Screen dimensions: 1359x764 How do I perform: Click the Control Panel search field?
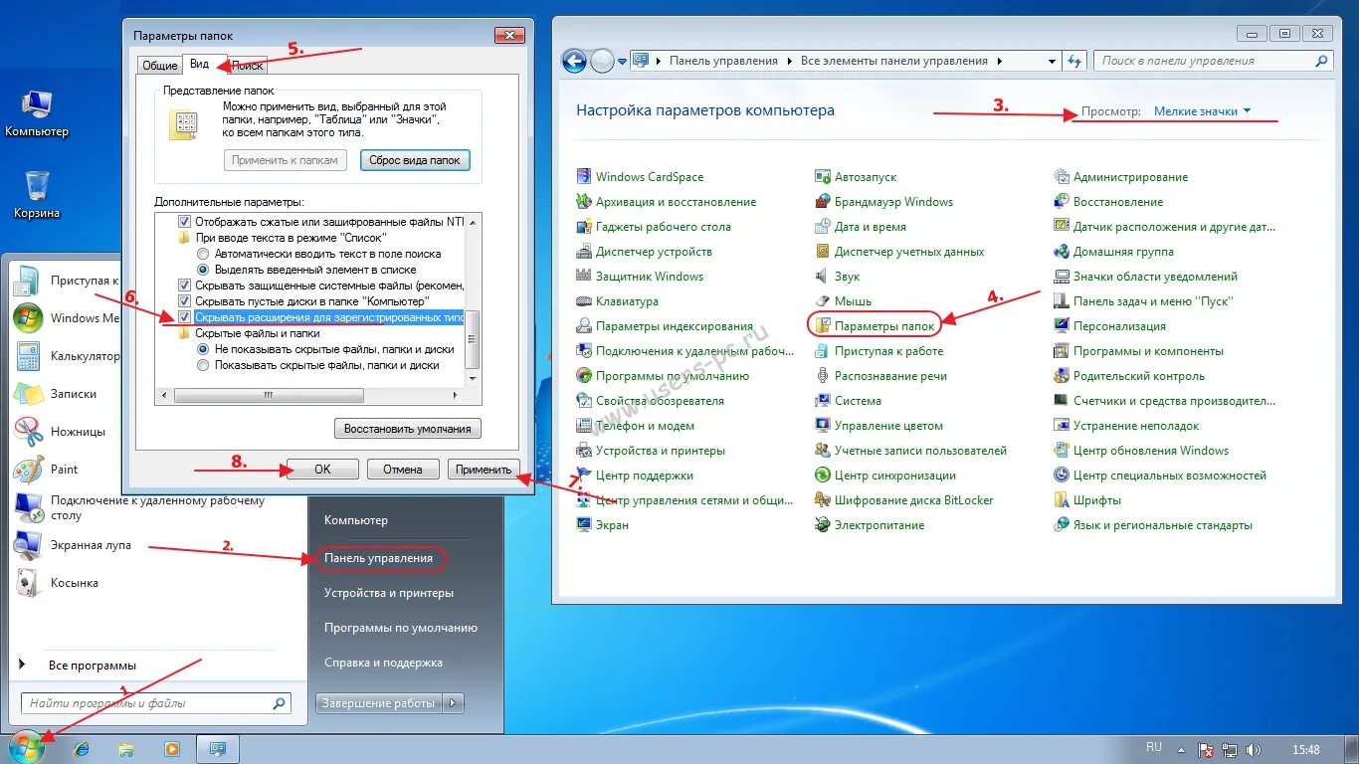1213,61
